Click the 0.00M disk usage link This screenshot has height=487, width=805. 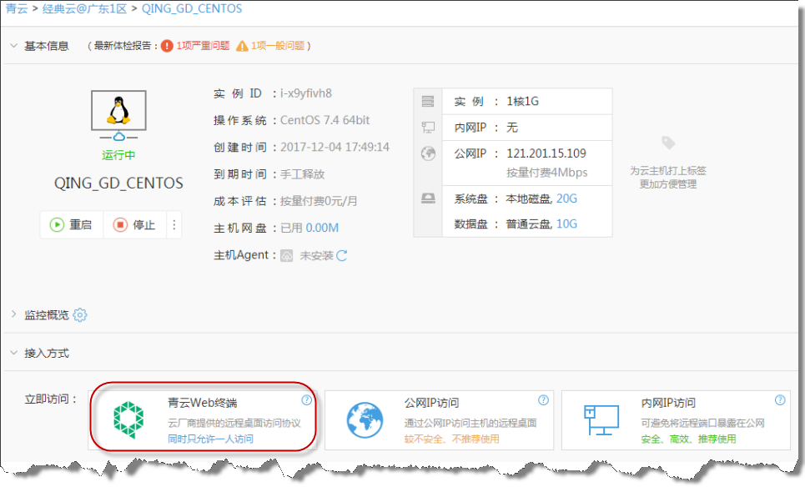click(x=322, y=228)
